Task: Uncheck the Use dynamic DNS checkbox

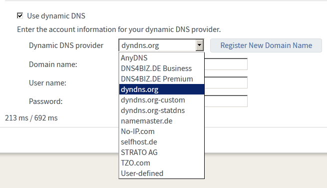Action: (x=20, y=15)
